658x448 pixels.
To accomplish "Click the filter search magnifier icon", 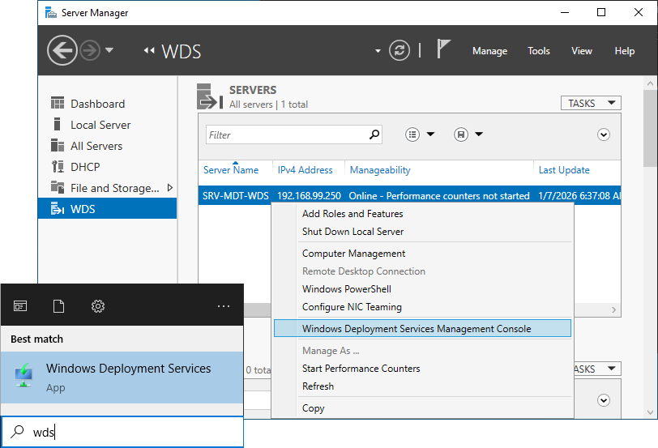I will click(x=374, y=134).
